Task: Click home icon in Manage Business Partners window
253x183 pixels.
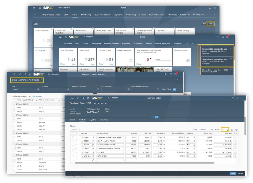Action: click(x=30, y=74)
